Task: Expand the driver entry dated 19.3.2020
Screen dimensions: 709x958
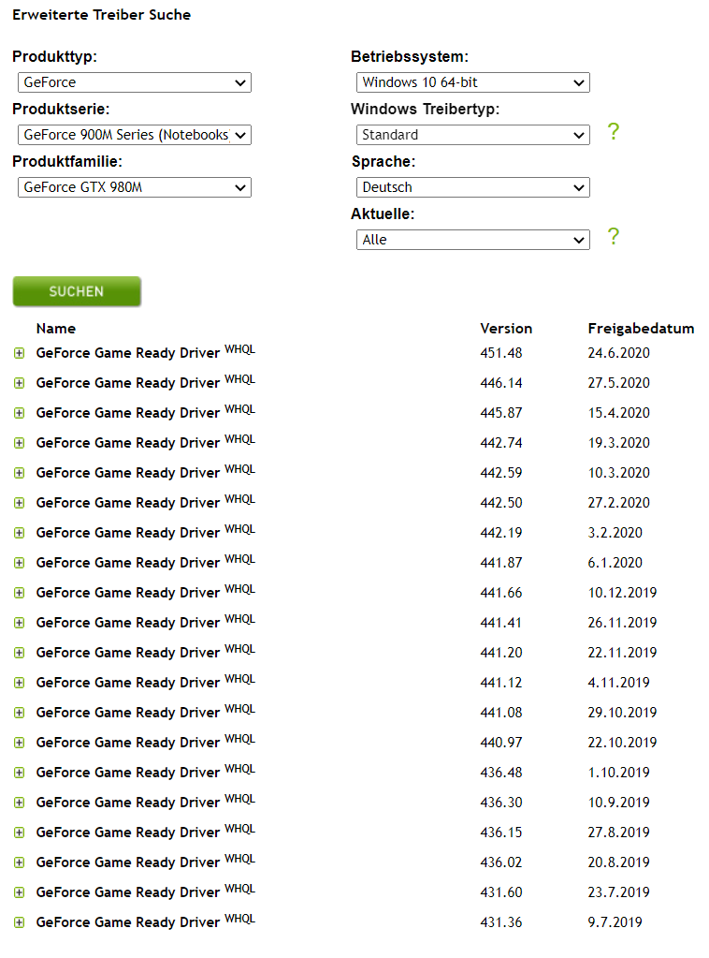Action: (x=19, y=443)
